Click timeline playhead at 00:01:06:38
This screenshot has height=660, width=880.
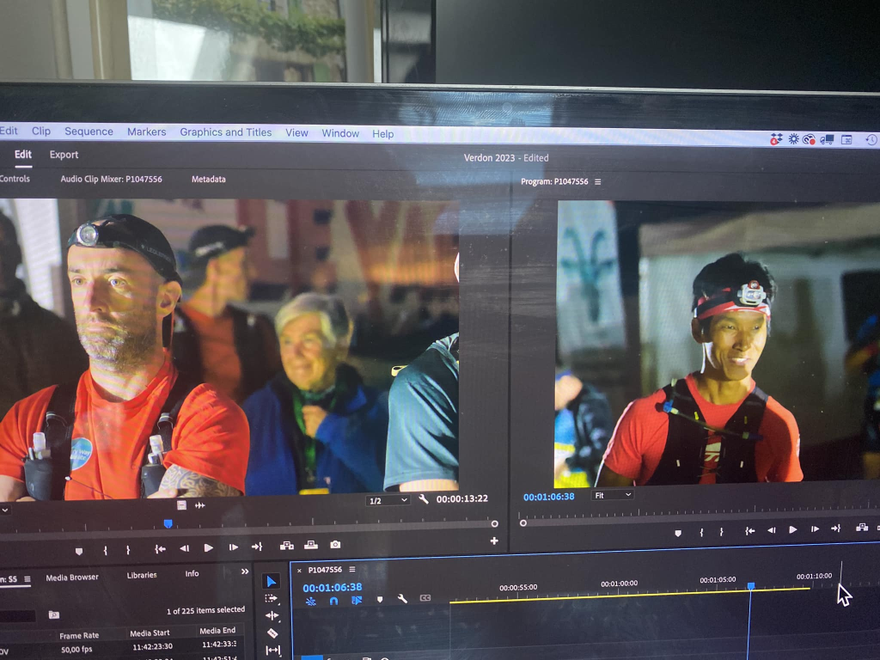(x=751, y=586)
